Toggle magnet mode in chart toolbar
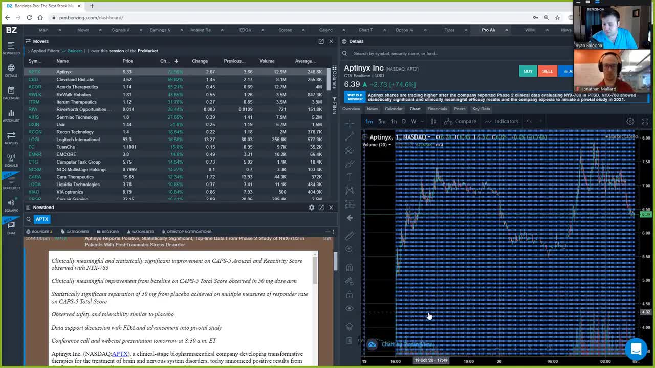655x368 pixels. coord(350,267)
